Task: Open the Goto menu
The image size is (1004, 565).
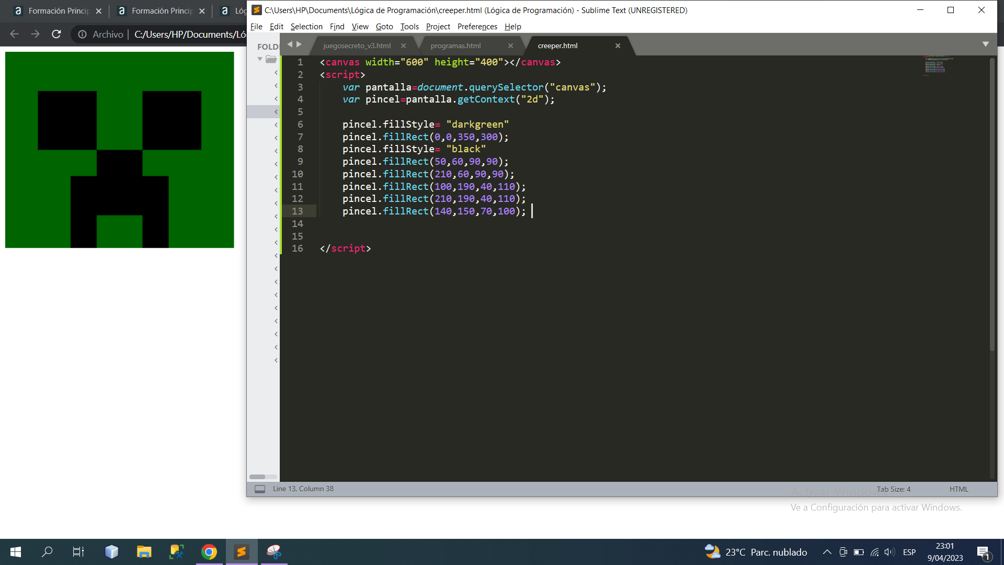Action: click(384, 27)
